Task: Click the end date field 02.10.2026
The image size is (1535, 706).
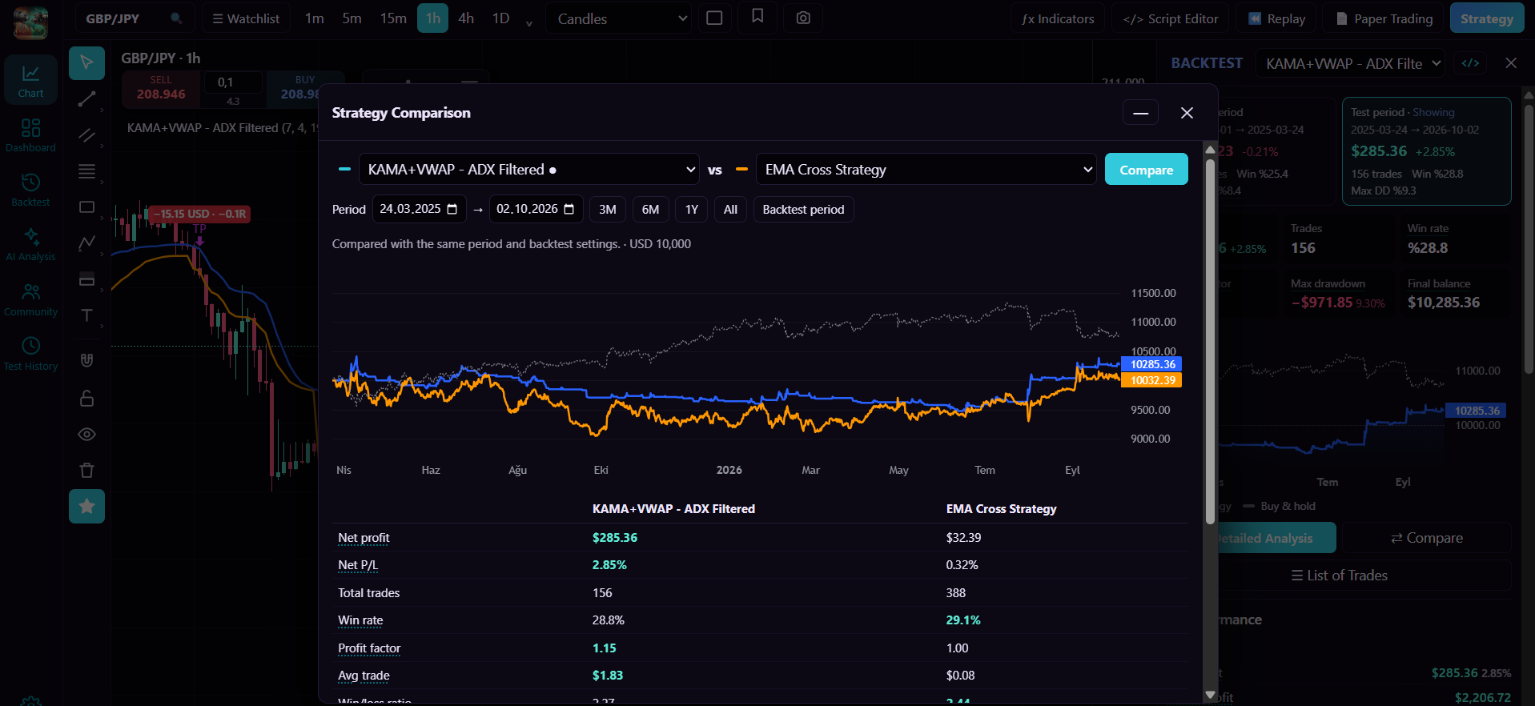Action: tap(536, 209)
